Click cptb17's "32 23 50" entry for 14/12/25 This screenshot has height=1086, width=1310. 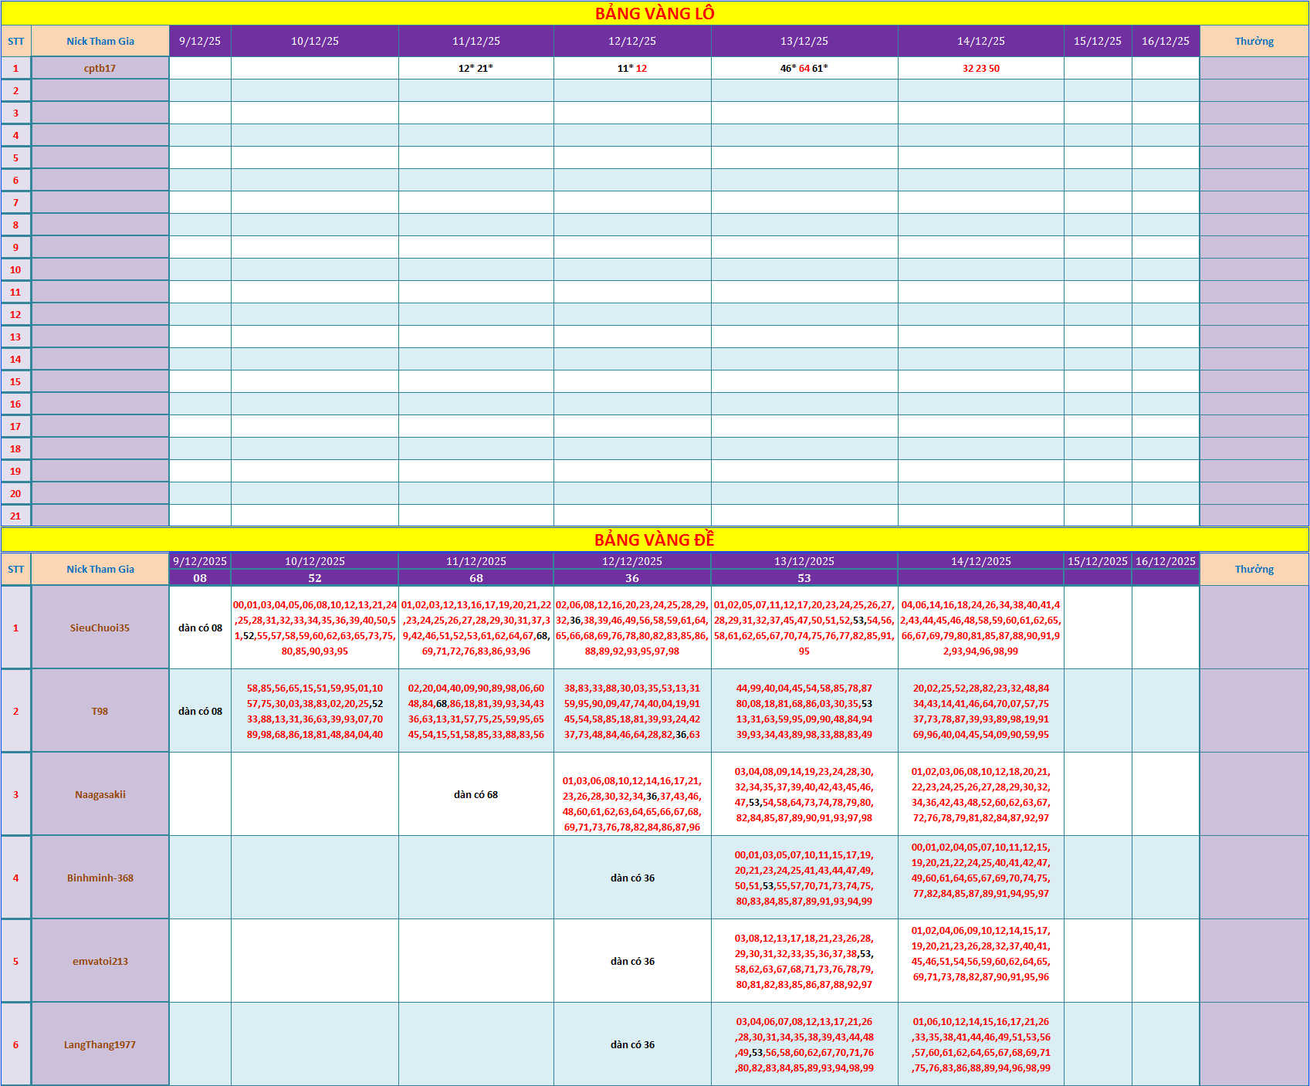tap(980, 68)
